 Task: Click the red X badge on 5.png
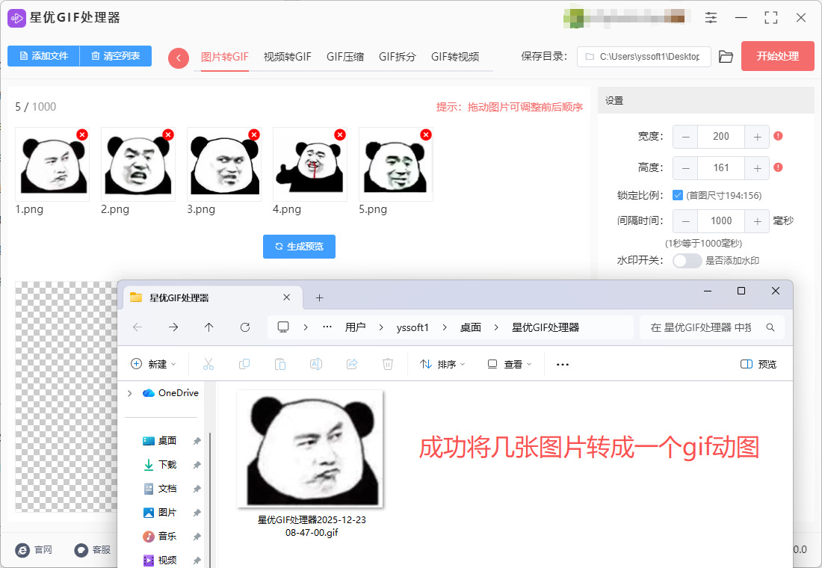[426, 135]
